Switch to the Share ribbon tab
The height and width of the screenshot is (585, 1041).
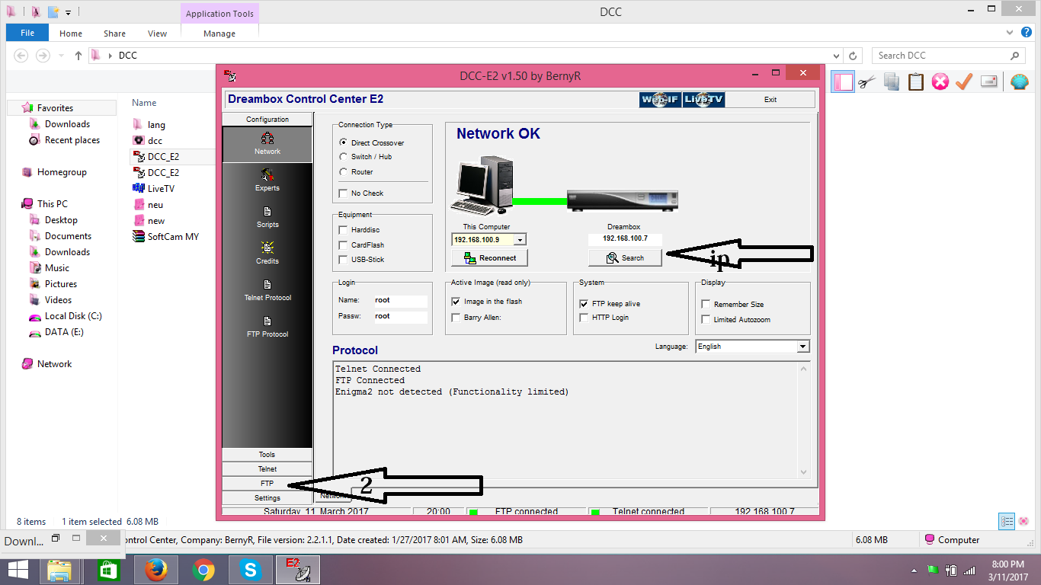click(x=115, y=34)
